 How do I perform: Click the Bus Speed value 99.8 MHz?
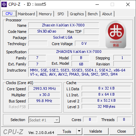coord(44,101)
